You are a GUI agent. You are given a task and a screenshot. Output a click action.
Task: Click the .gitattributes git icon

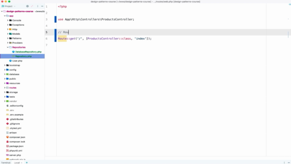pyautogui.click(x=7, y=119)
